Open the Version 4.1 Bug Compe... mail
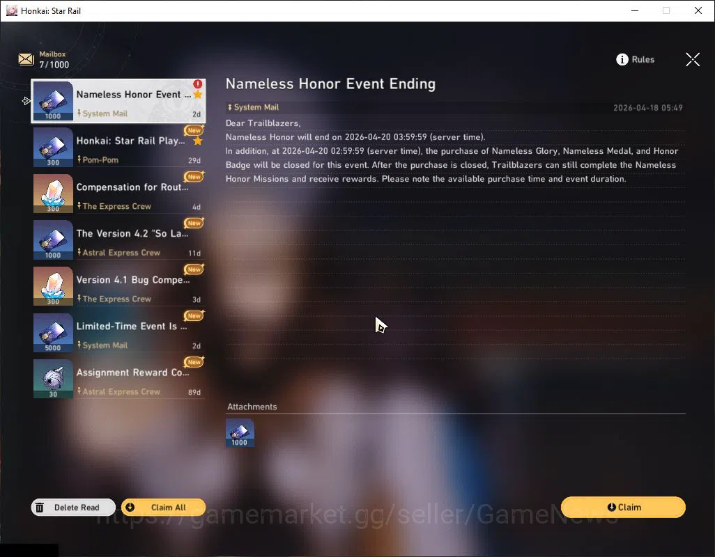The height and width of the screenshot is (557, 715). pyautogui.click(x=118, y=286)
